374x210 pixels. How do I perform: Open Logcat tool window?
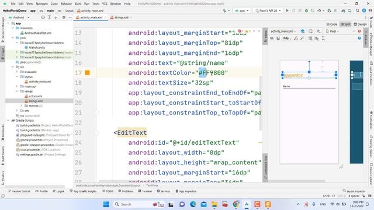coord(58,191)
